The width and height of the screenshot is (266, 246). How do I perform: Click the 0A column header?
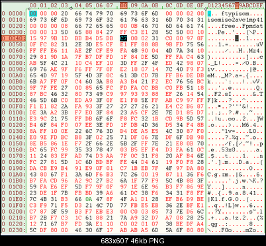tap(144, 5)
